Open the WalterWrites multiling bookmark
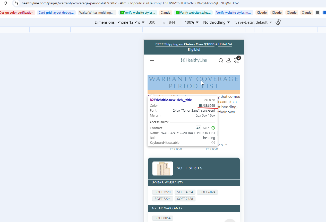The image size is (326, 222). pos(97,13)
